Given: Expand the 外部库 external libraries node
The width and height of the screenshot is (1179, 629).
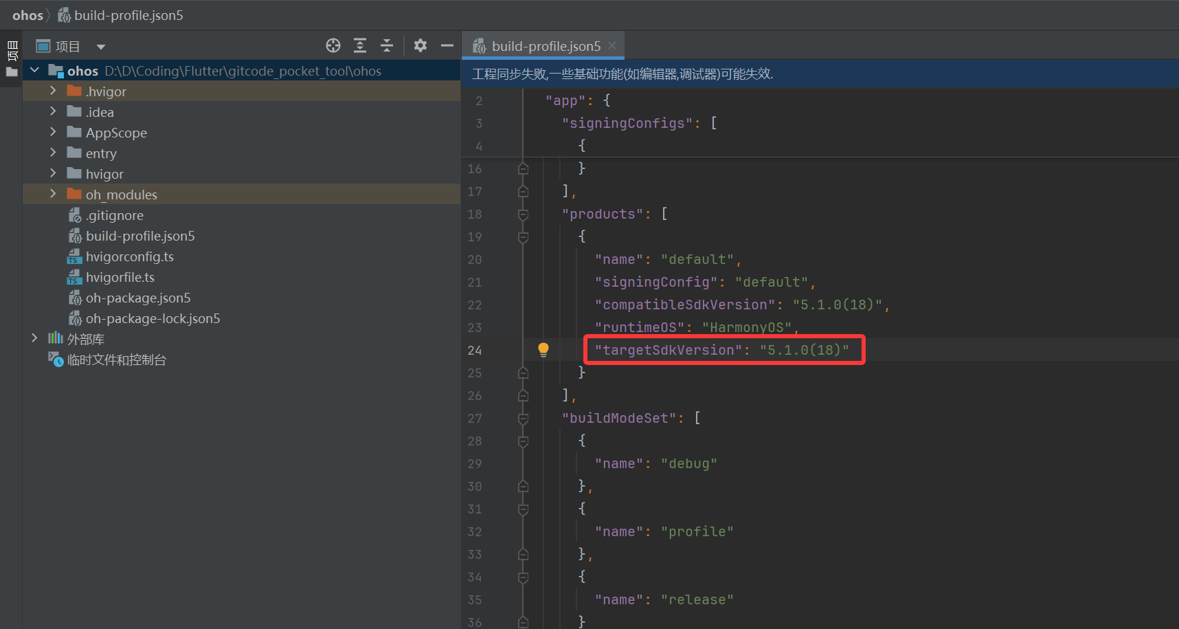Looking at the screenshot, I should click(x=34, y=338).
